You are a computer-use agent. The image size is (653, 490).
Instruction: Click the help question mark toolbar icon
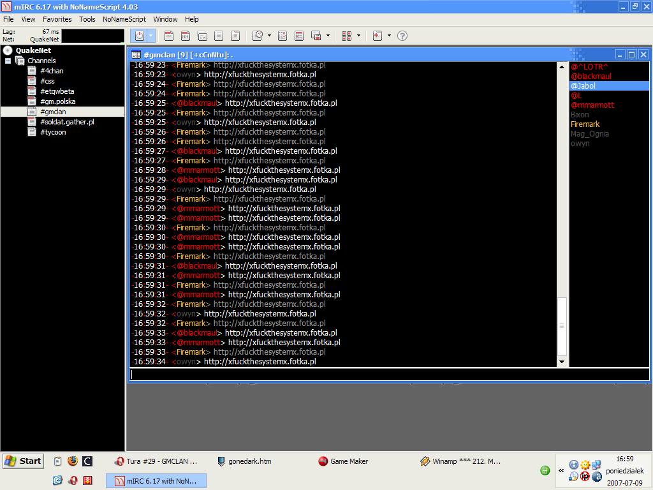coord(402,36)
